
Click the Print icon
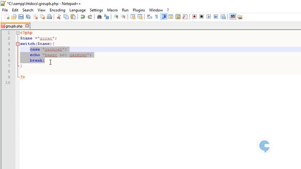pos(49,17)
